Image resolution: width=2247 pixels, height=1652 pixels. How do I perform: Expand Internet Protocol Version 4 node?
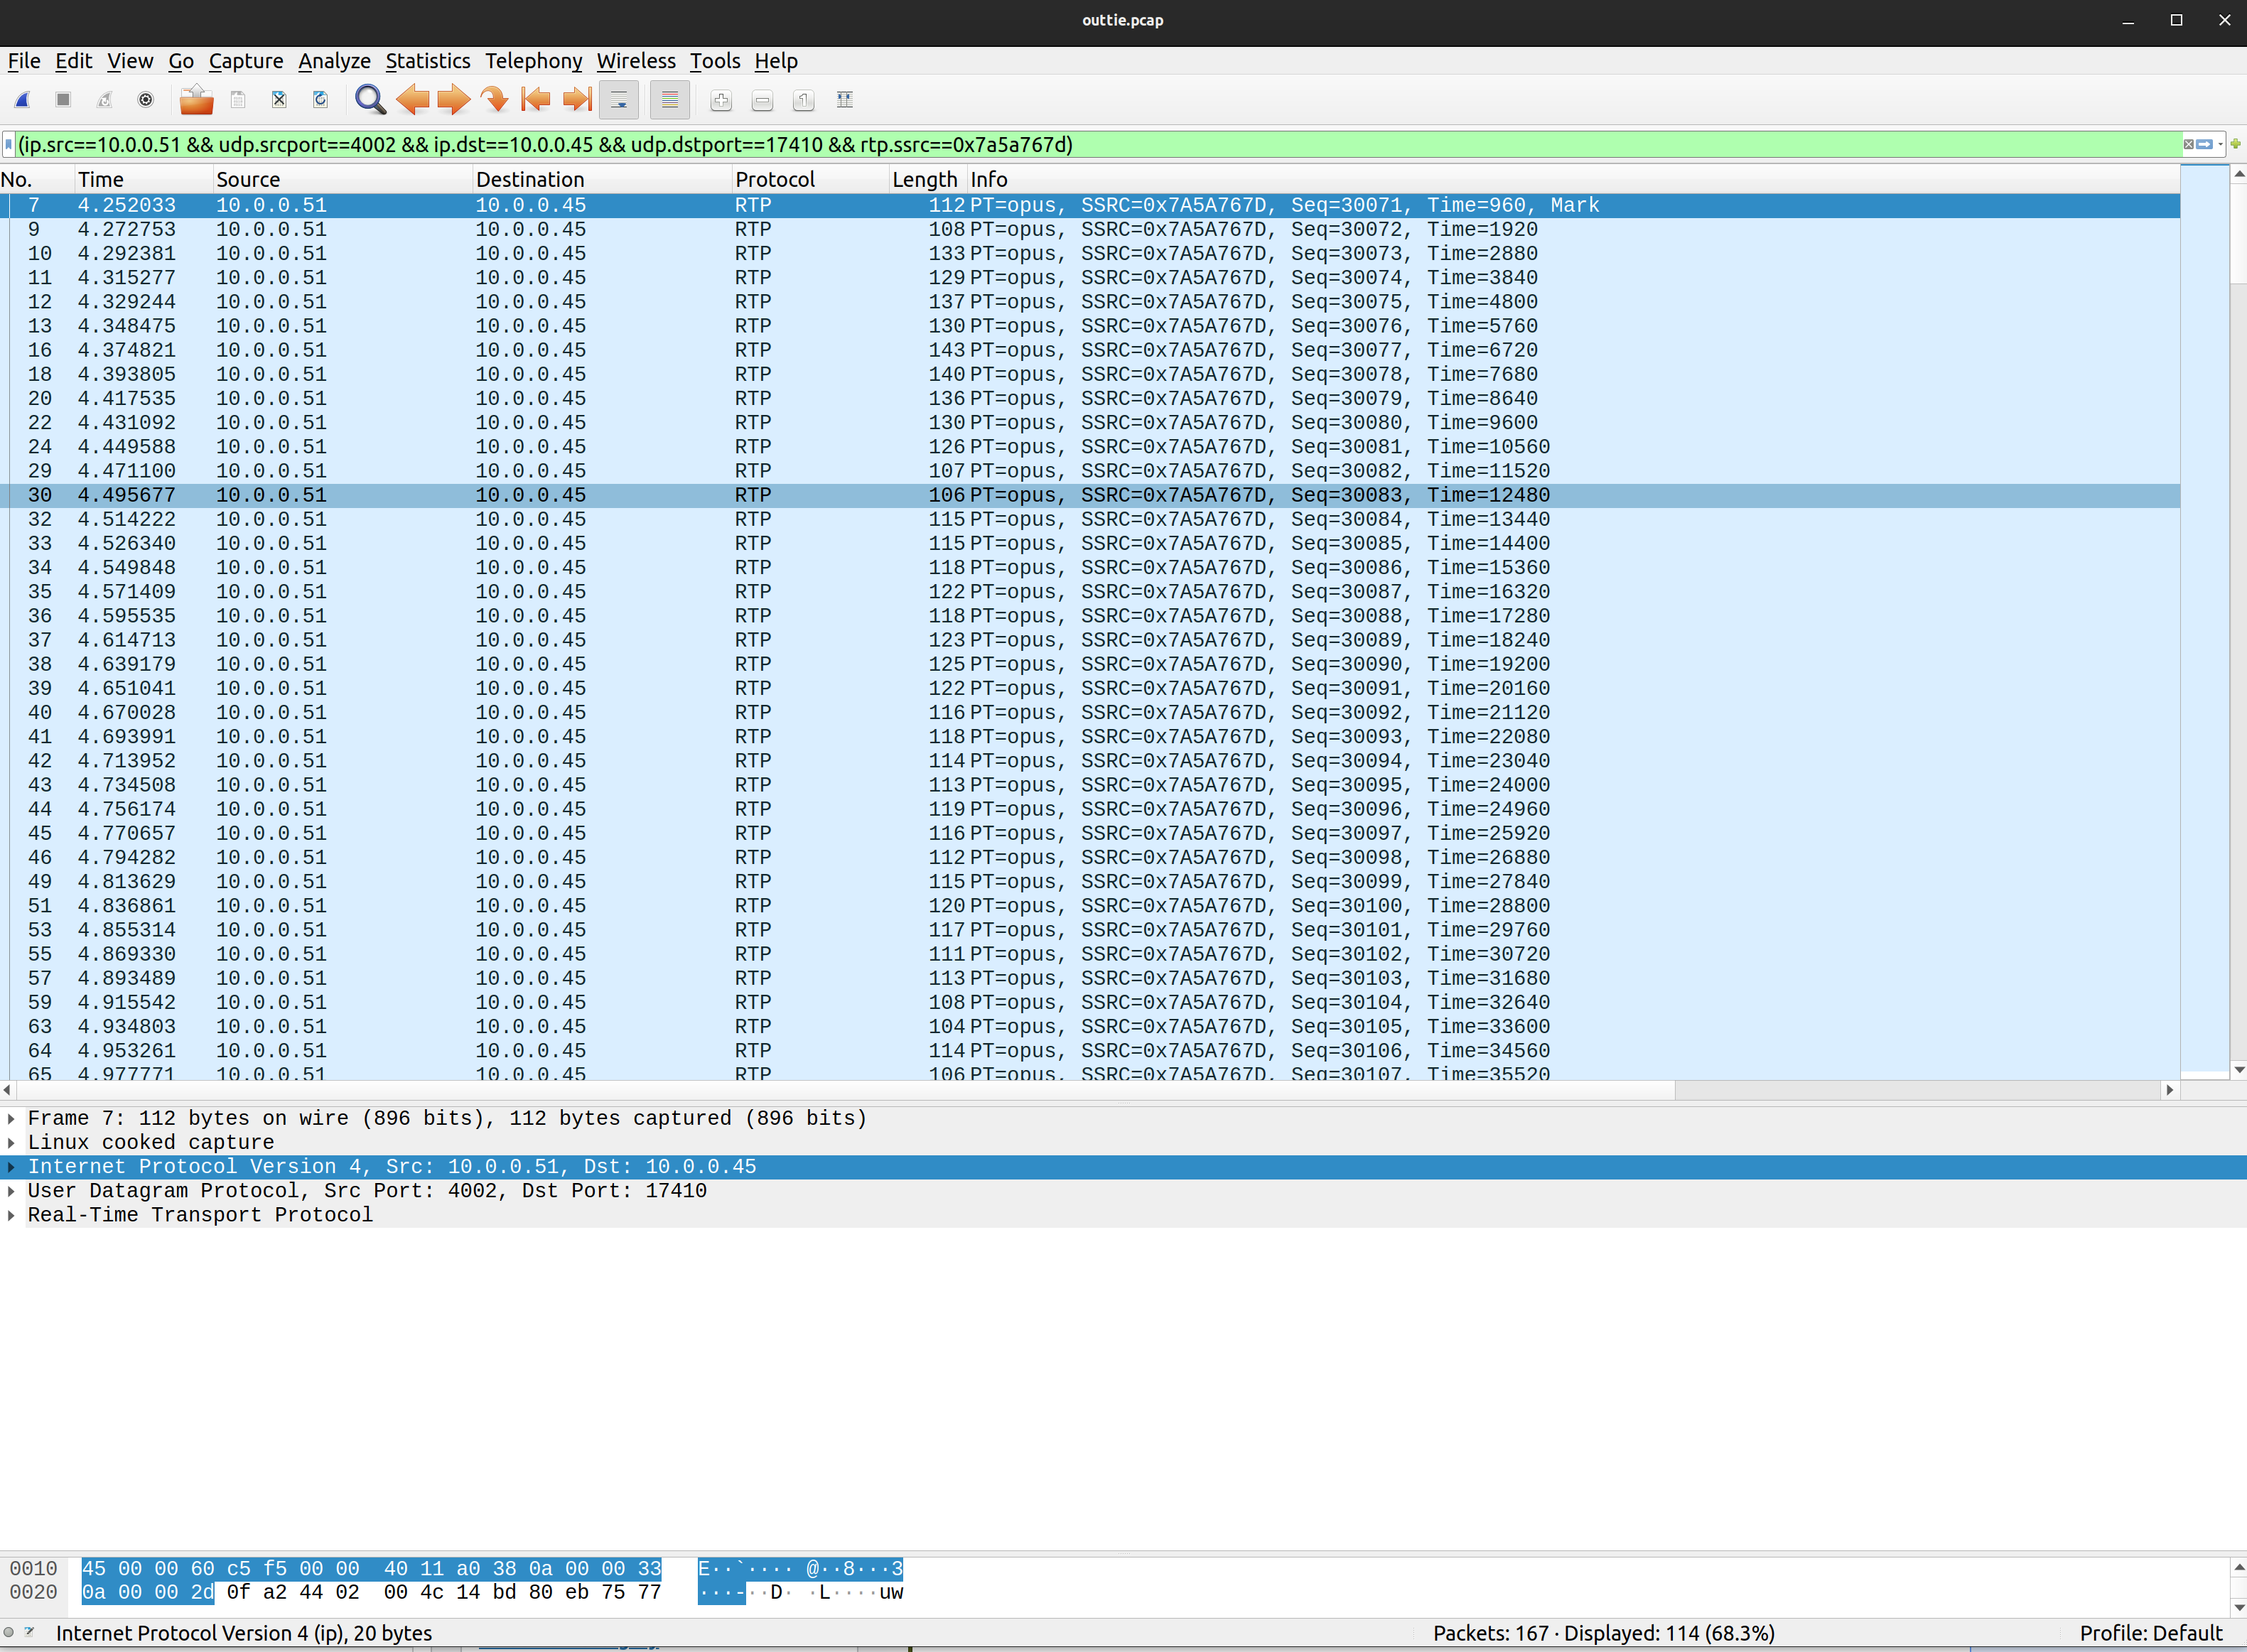click(11, 1167)
